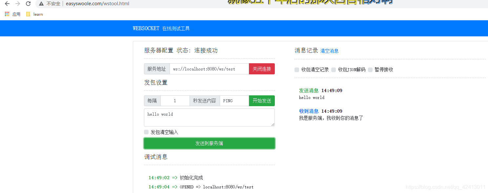This screenshot has width=488, height=193.
Task: Click the hello world message textarea
Action: pyautogui.click(x=209, y=117)
